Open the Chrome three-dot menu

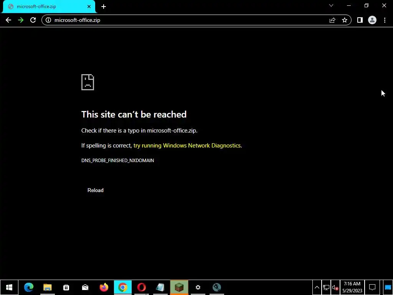point(385,20)
